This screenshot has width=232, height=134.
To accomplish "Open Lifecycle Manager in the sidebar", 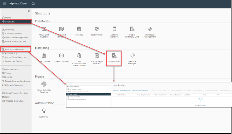I will click(12, 85).
